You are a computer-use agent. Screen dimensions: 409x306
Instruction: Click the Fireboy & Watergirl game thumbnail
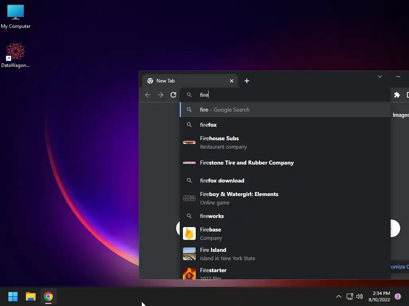[x=189, y=198]
